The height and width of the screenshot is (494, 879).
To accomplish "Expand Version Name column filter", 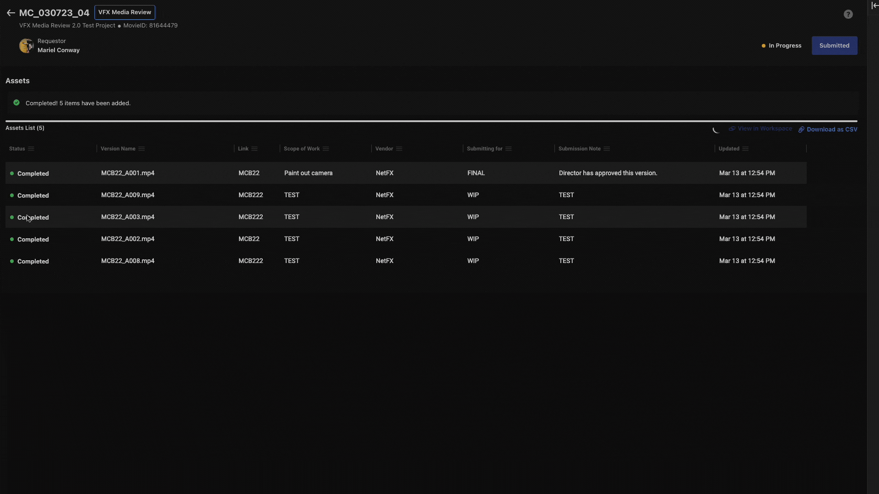I will click(x=141, y=149).
